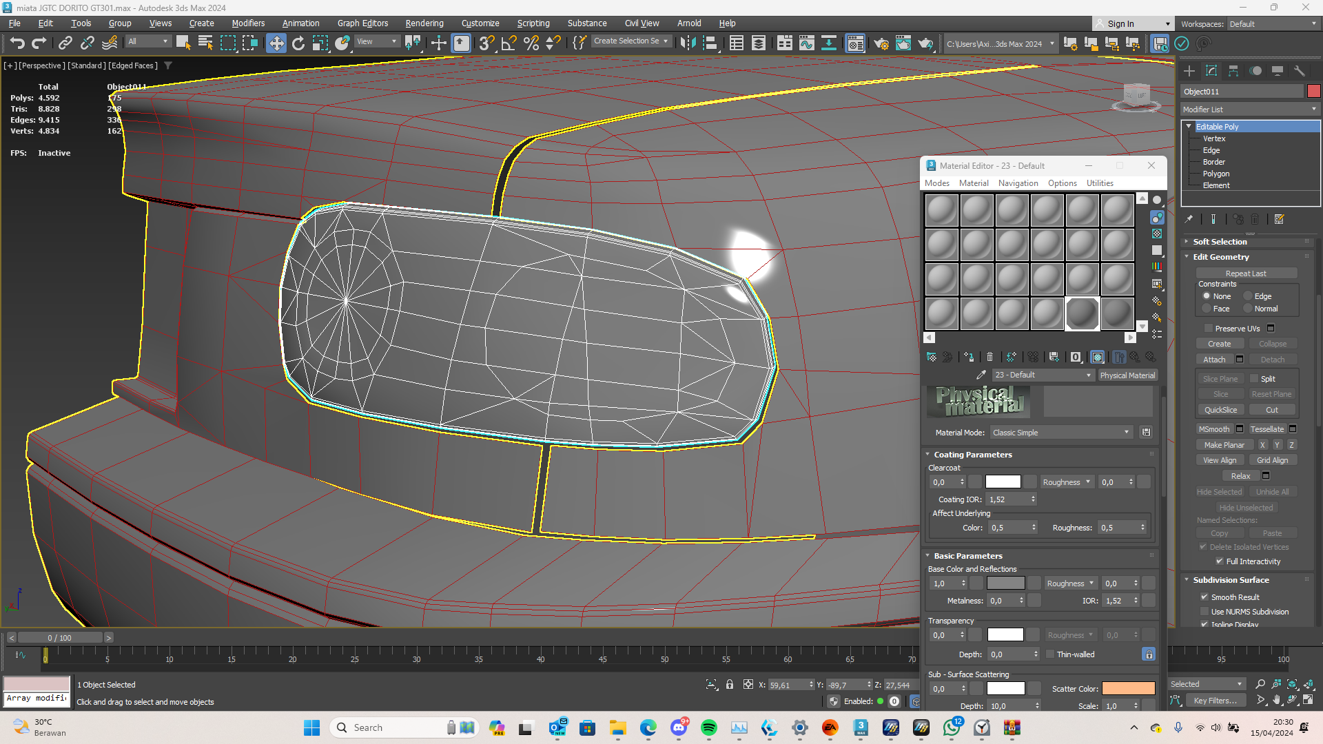Open the Modify command panel tab

pos(1211,71)
